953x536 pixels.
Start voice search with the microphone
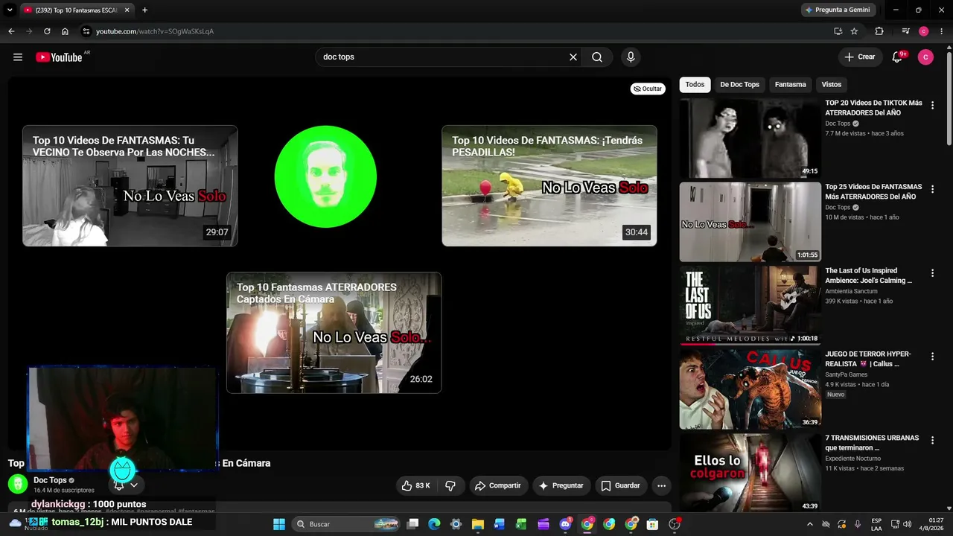point(631,57)
